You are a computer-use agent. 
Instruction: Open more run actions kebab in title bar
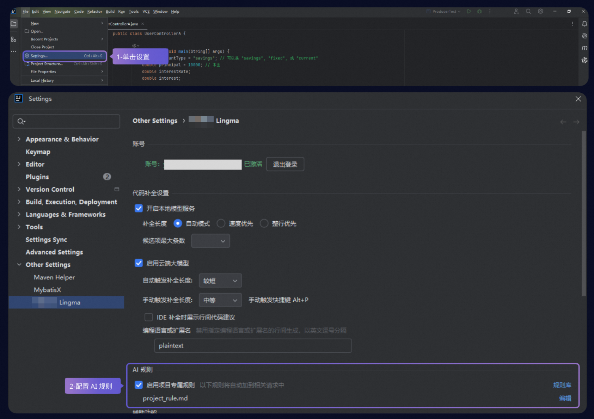[490, 11]
